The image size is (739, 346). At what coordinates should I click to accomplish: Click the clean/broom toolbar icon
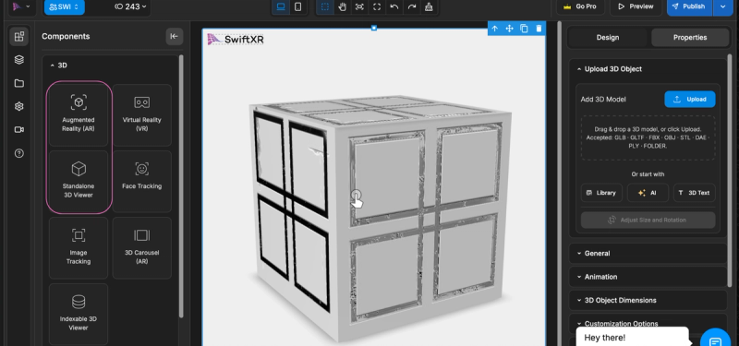coord(429,6)
